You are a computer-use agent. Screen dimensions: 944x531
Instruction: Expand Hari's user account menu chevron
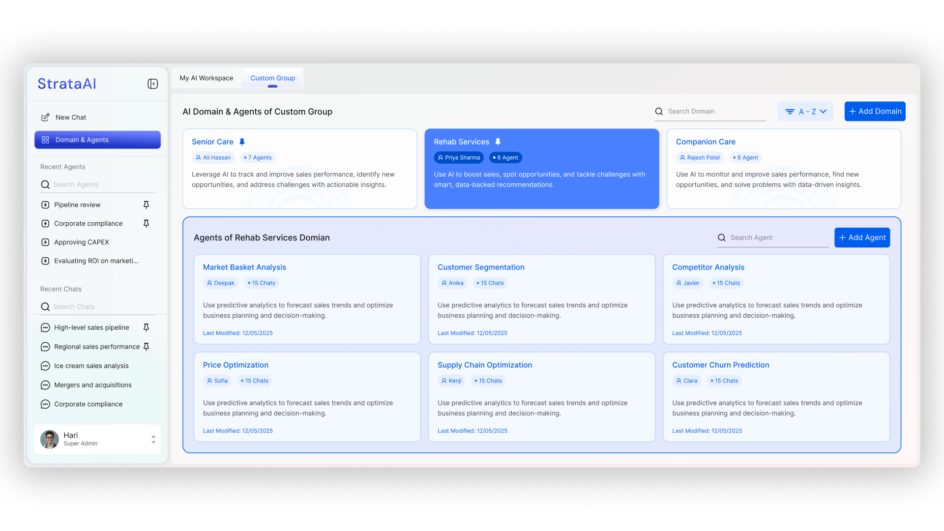(153, 439)
